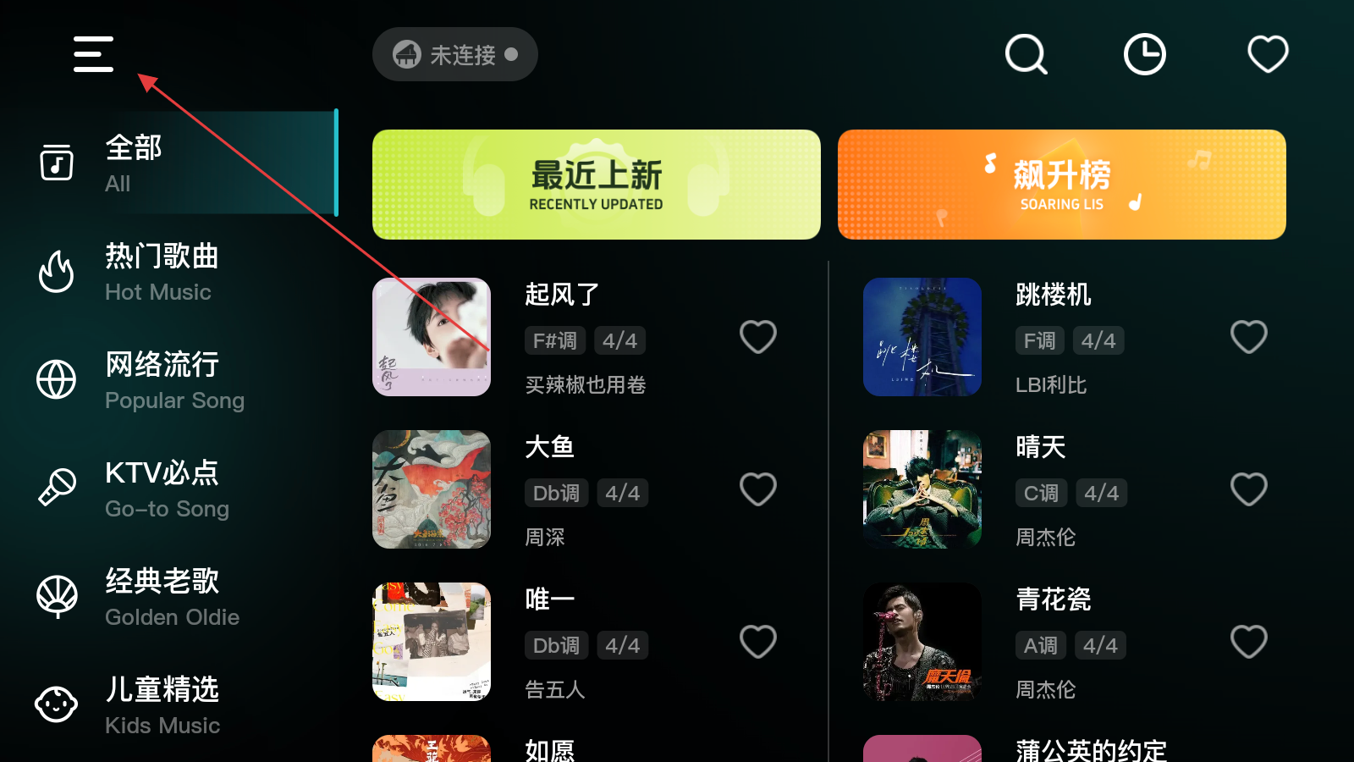The image size is (1354, 762).
Task: Open the 唯一 album cover thumbnail
Action: [432, 642]
